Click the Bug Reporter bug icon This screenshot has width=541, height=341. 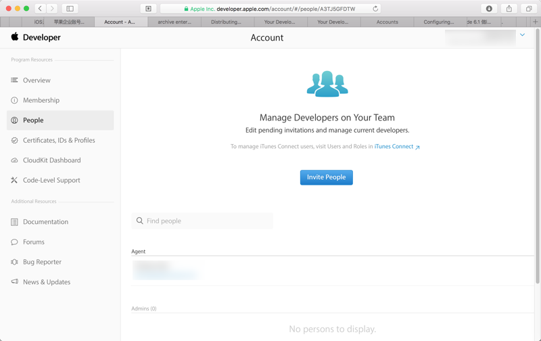[14, 262]
